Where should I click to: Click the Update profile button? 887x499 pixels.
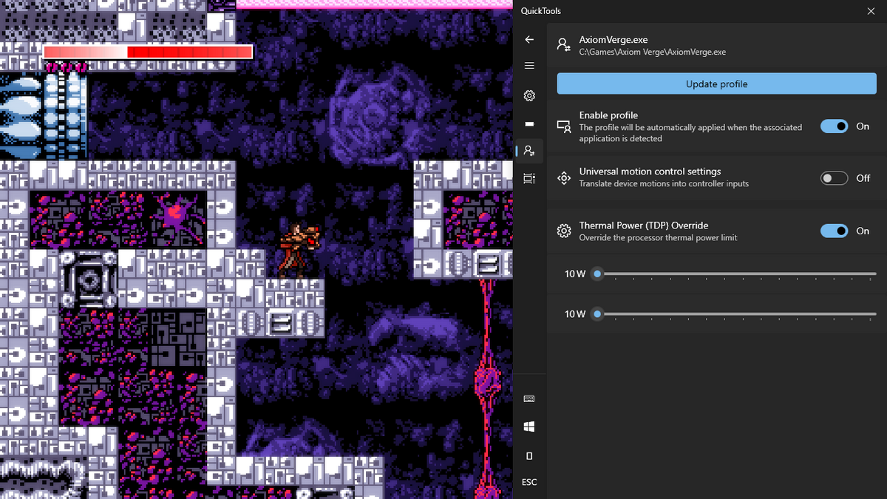[716, 84]
